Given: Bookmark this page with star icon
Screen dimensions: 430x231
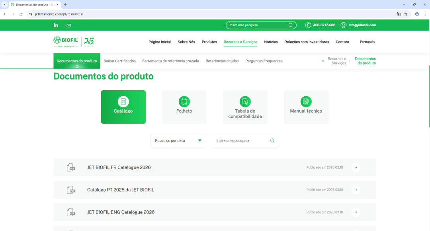Looking at the screenshot, I should (x=406, y=14).
